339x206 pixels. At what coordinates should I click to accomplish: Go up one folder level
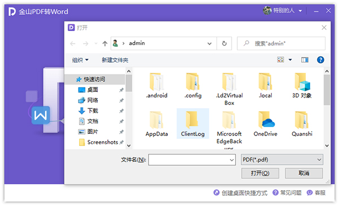point(105,43)
